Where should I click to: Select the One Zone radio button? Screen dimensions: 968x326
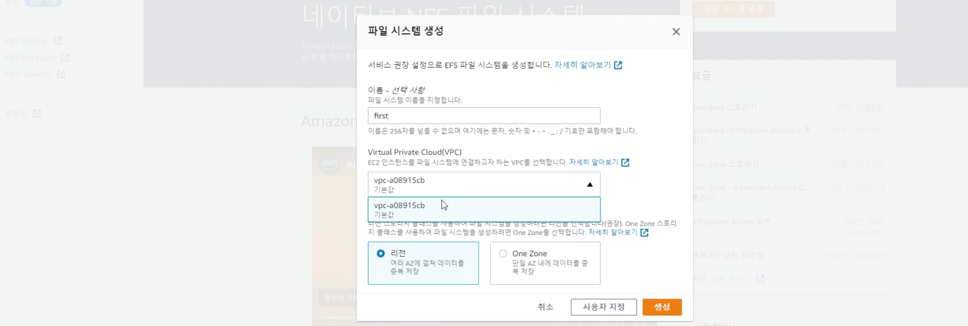(503, 254)
